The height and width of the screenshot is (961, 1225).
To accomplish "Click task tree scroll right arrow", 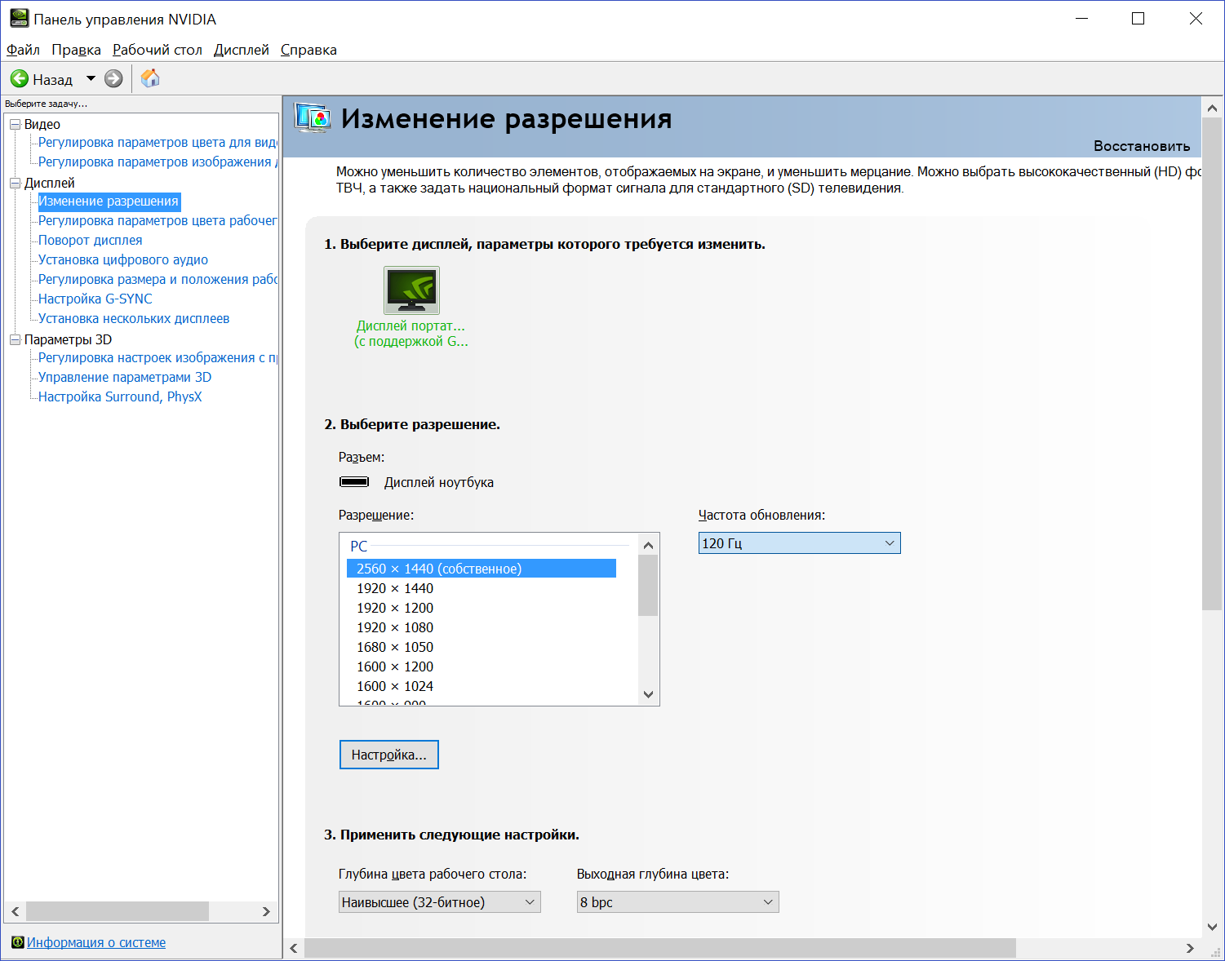I will tap(266, 911).
